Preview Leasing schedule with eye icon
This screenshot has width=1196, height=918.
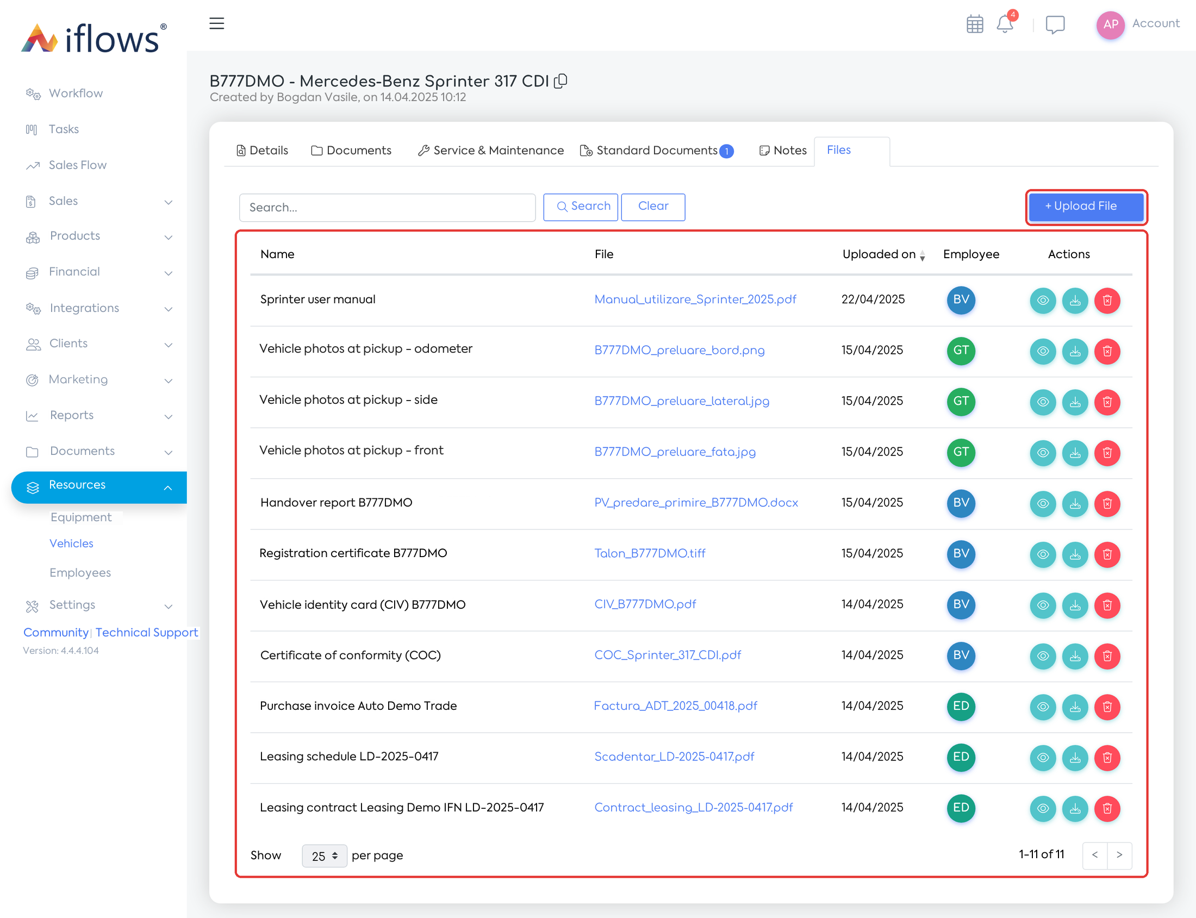point(1042,758)
